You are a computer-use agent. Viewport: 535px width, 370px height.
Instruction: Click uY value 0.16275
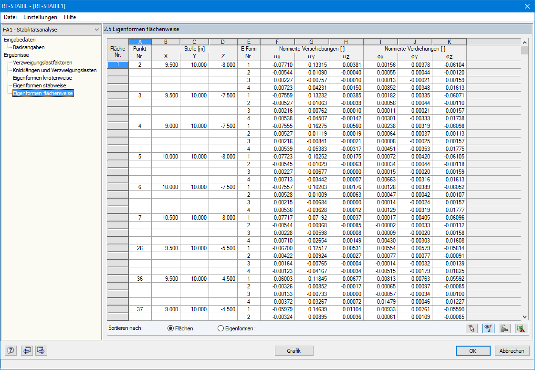tap(312, 126)
